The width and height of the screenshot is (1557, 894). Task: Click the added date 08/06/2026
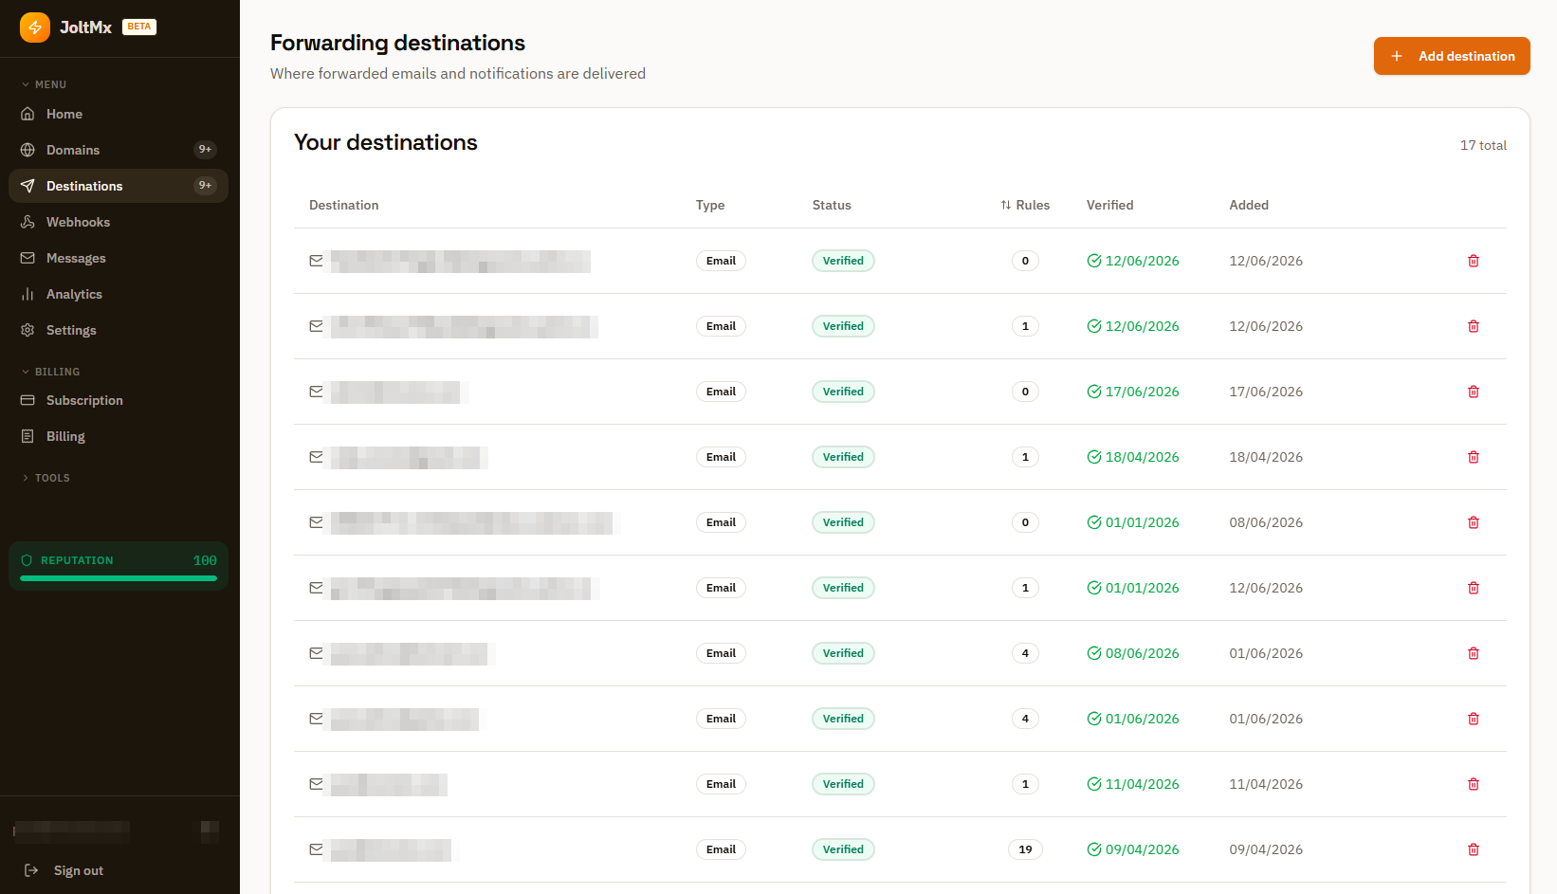(x=1266, y=522)
